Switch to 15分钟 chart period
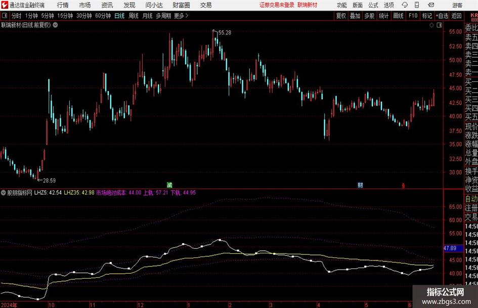 [x=65, y=16]
